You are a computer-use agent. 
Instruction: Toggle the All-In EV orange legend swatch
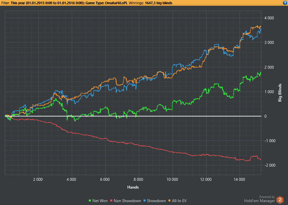[170, 200]
